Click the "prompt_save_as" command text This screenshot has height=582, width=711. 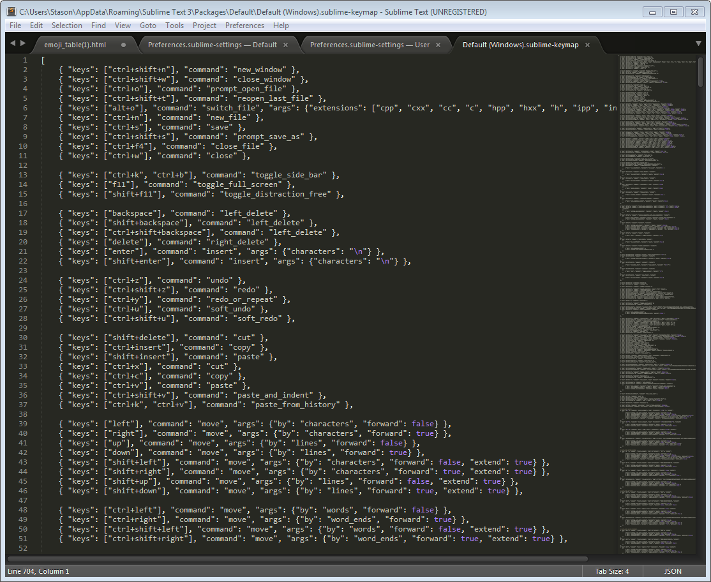(x=271, y=137)
